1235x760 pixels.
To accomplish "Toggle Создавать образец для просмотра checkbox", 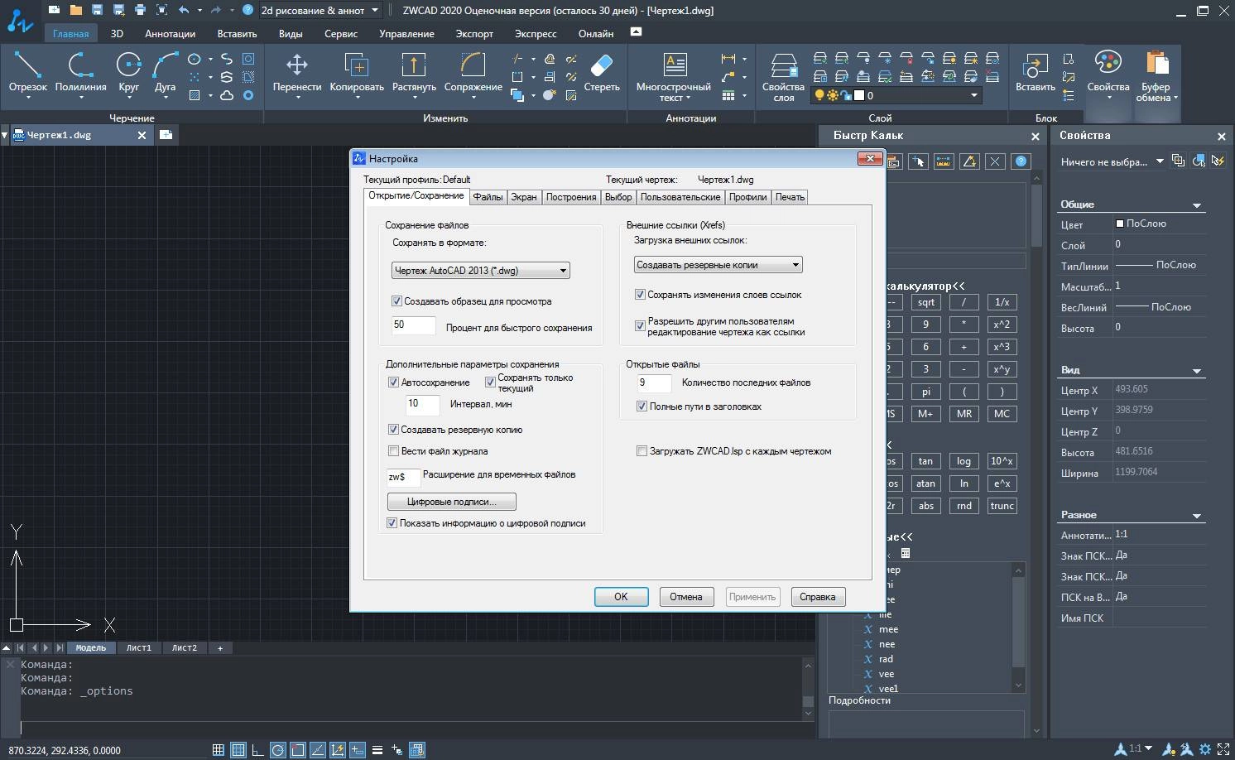I will click(396, 301).
